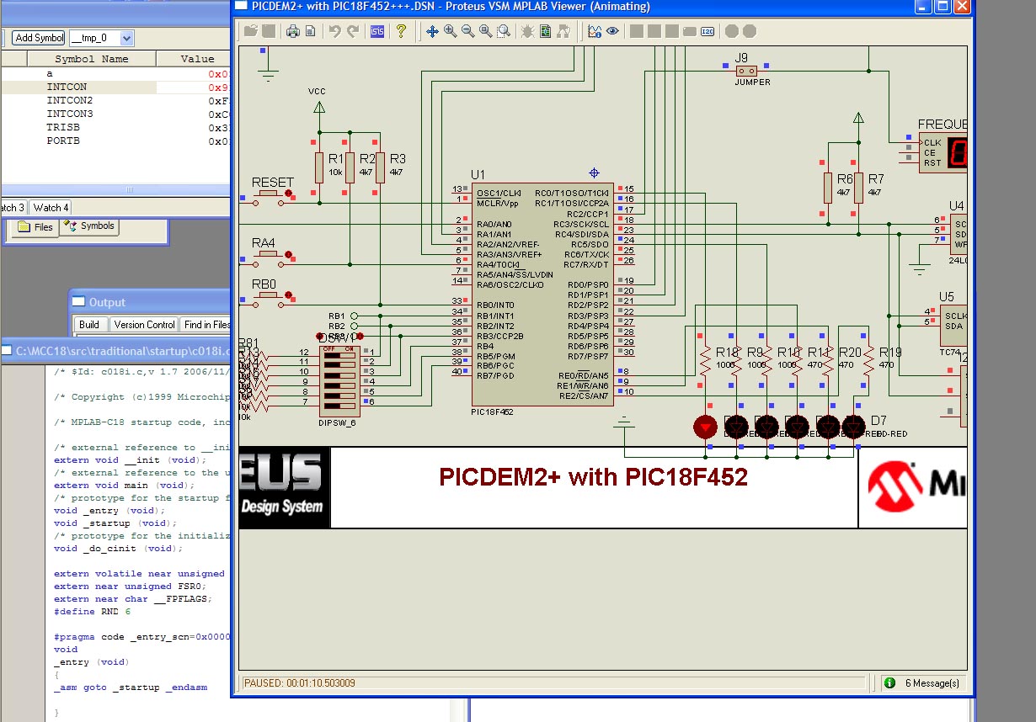Toggle the J9 jumper in the schematic

(746, 70)
